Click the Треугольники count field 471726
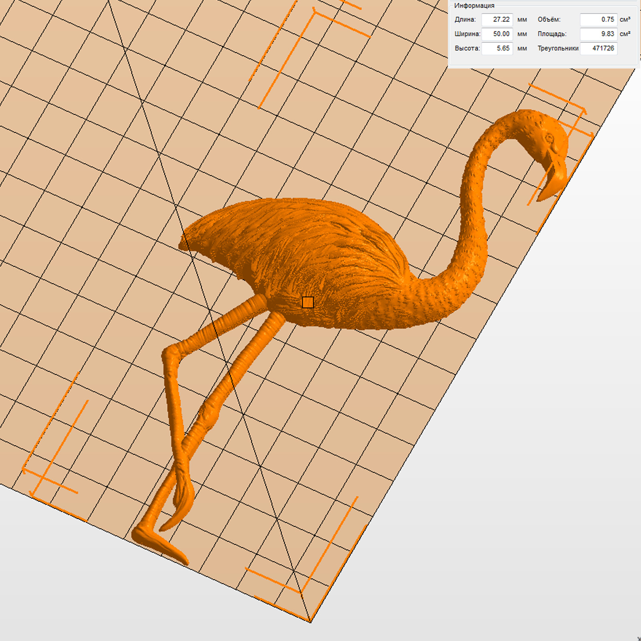Screen dimensions: 641x641 point(598,48)
